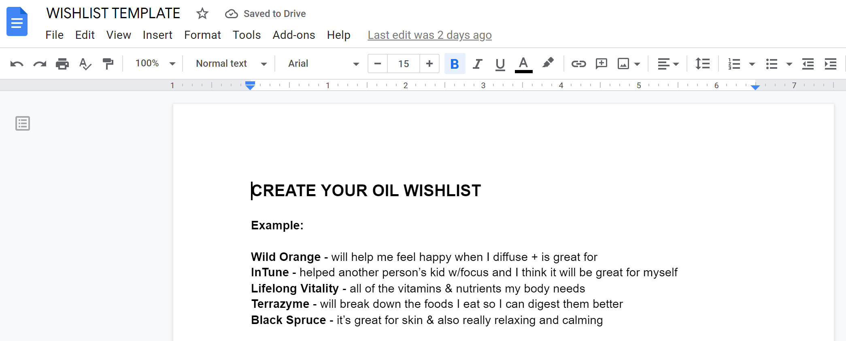
Task: Click the heading CREATE YOUR OIL WISHLIST
Action: click(366, 191)
